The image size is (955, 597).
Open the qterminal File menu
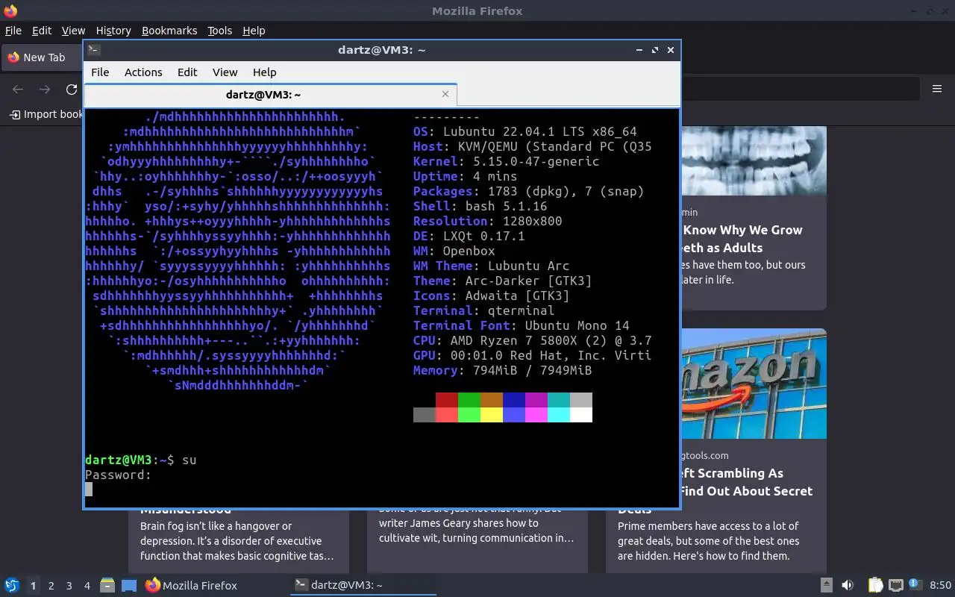[x=100, y=72]
